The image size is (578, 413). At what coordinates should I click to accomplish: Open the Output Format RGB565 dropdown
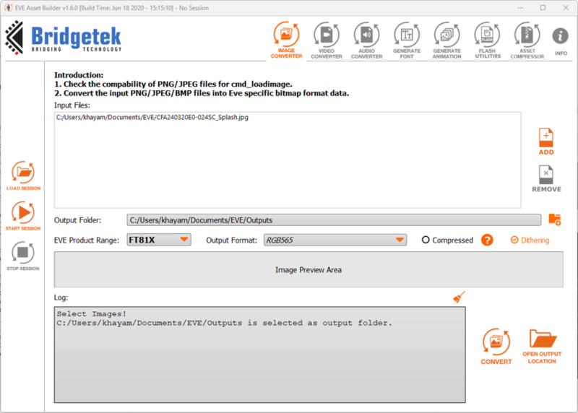pos(335,240)
